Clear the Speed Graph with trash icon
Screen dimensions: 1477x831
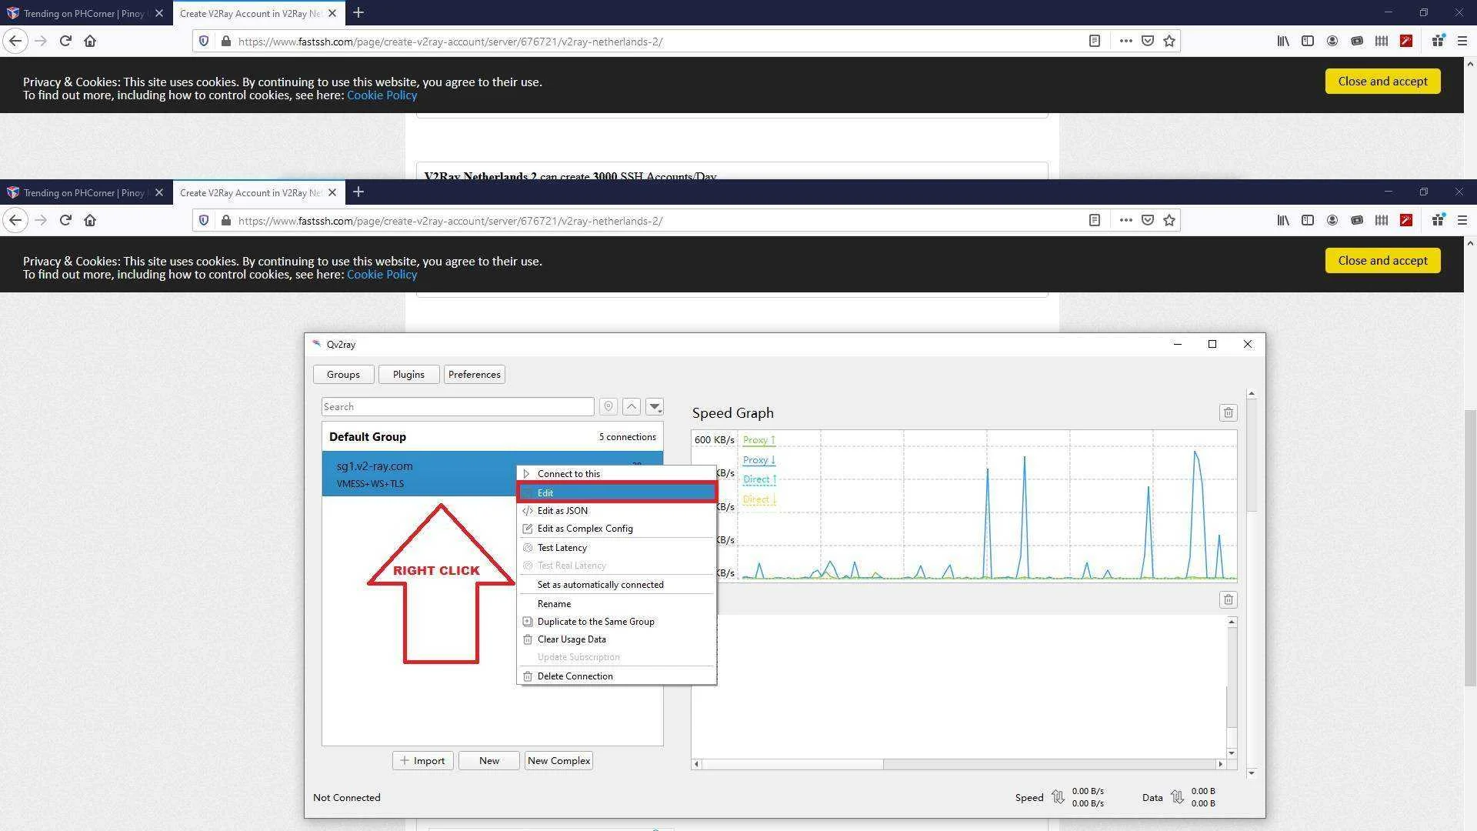point(1228,413)
